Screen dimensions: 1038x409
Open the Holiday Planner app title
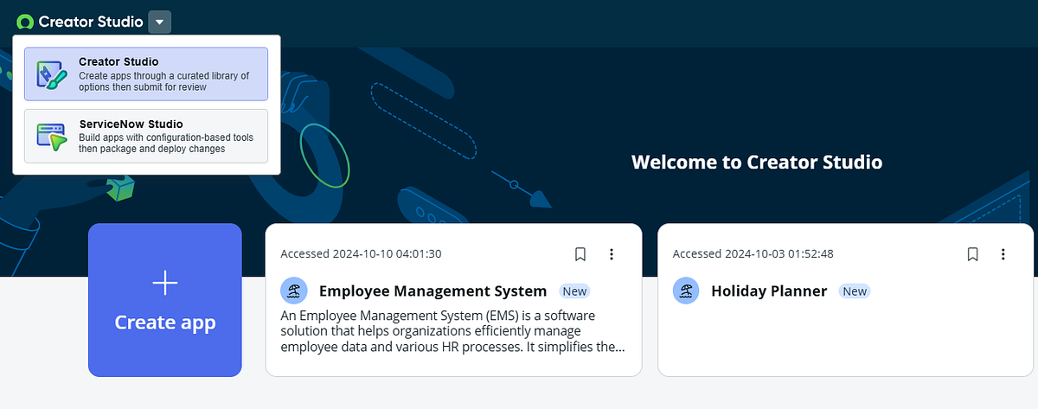[x=769, y=291]
